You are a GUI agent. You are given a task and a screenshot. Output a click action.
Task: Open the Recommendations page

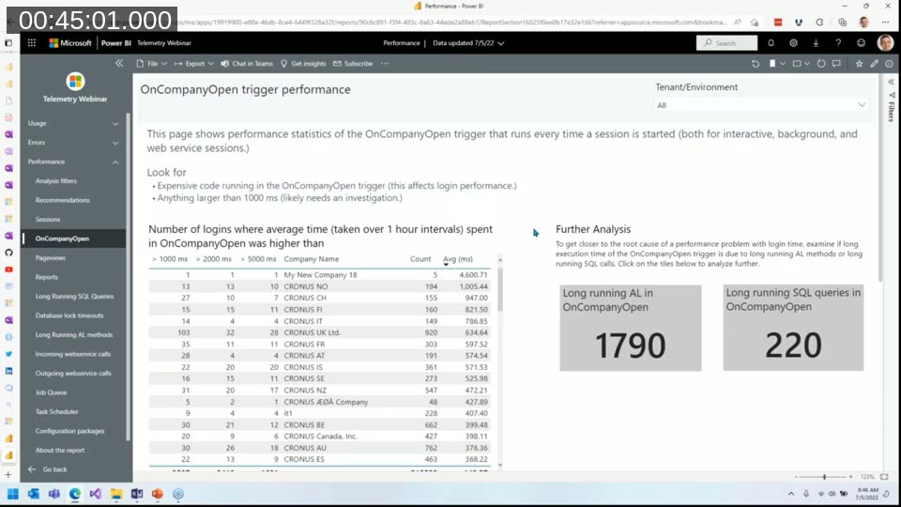point(63,200)
